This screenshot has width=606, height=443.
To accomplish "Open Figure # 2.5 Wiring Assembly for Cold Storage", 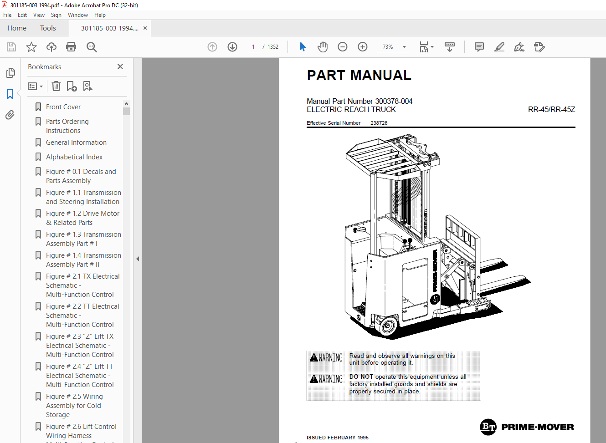I will coord(74,406).
